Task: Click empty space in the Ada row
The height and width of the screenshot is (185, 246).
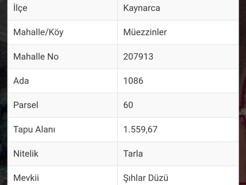Action: (x=190, y=81)
